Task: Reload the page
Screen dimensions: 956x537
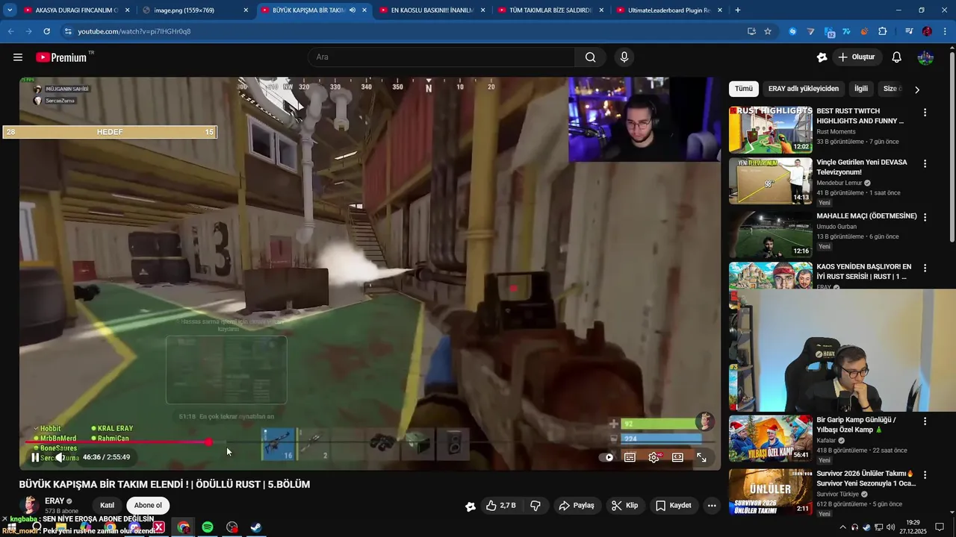Action: coord(46,31)
